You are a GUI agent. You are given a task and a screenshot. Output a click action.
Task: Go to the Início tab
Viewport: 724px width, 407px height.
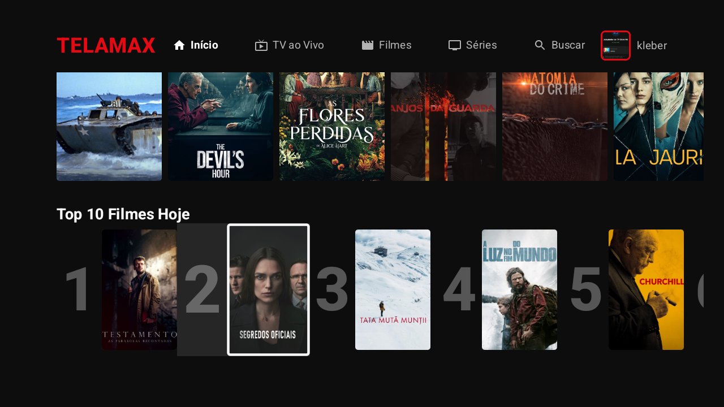(x=196, y=45)
